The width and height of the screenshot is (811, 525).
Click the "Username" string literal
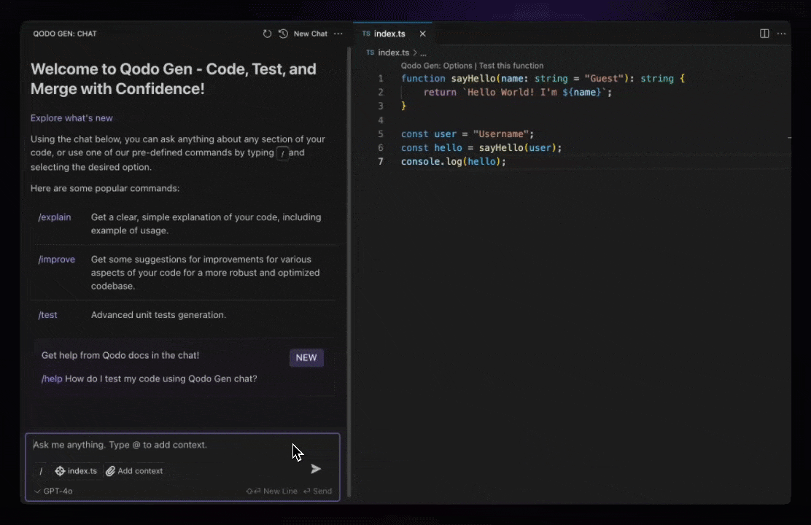500,134
